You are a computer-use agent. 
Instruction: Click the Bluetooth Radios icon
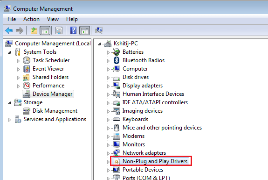[117, 60]
